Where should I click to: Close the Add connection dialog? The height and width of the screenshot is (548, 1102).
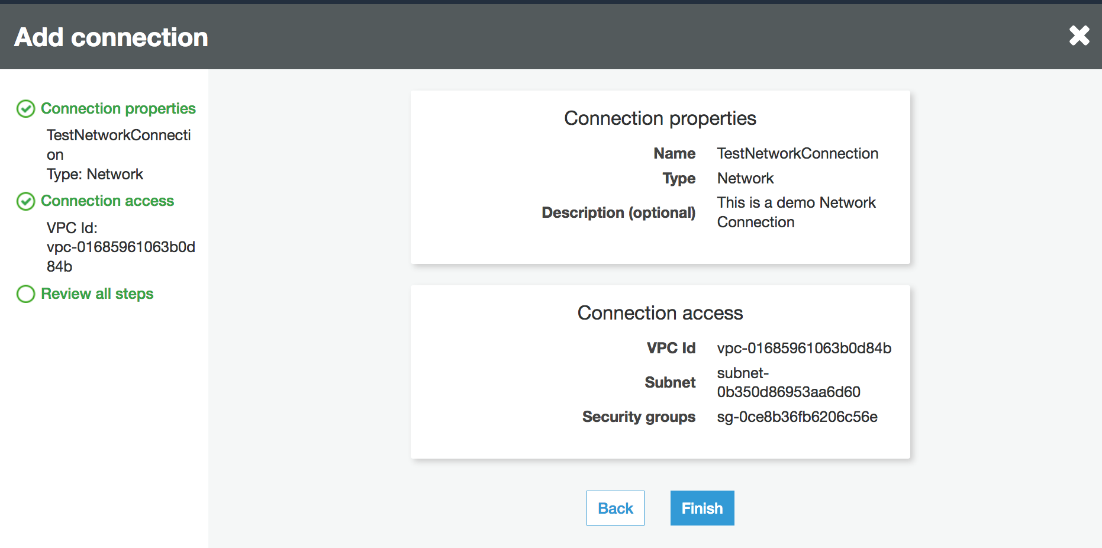pos(1079,36)
